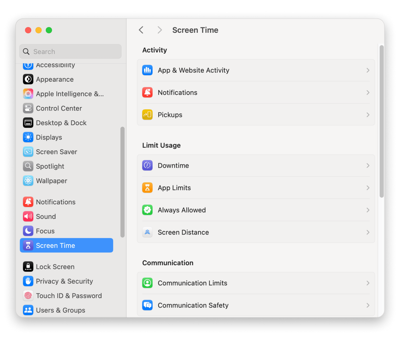Expand App & Website Activity chevron

368,70
